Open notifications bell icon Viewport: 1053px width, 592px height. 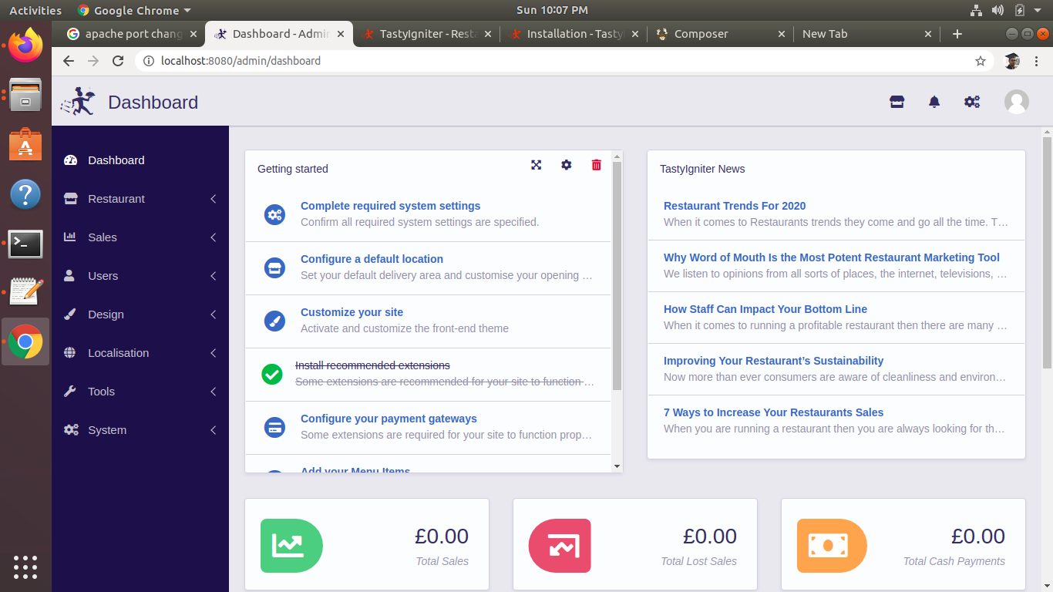(x=934, y=102)
